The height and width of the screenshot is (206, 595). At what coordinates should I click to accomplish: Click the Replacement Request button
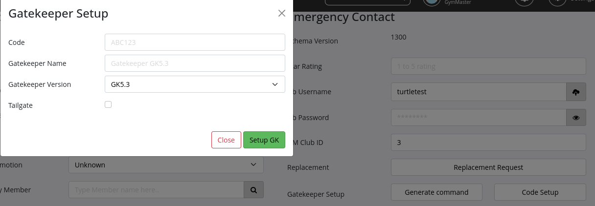tap(488, 167)
